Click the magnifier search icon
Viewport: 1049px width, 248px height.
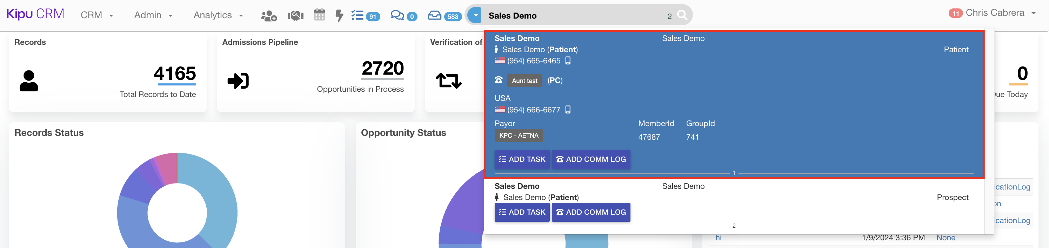pyautogui.click(x=682, y=15)
